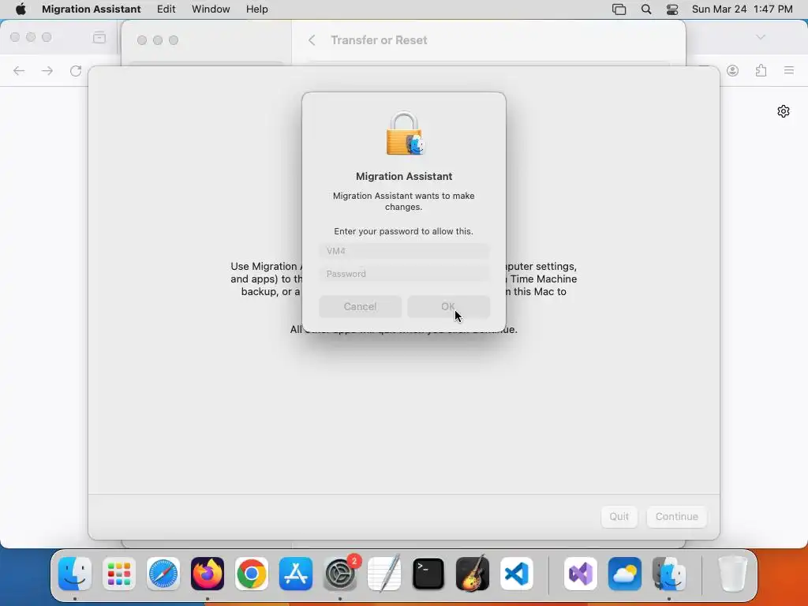Open the Apple menu
Screen dimensions: 808x606
[x=21, y=9]
